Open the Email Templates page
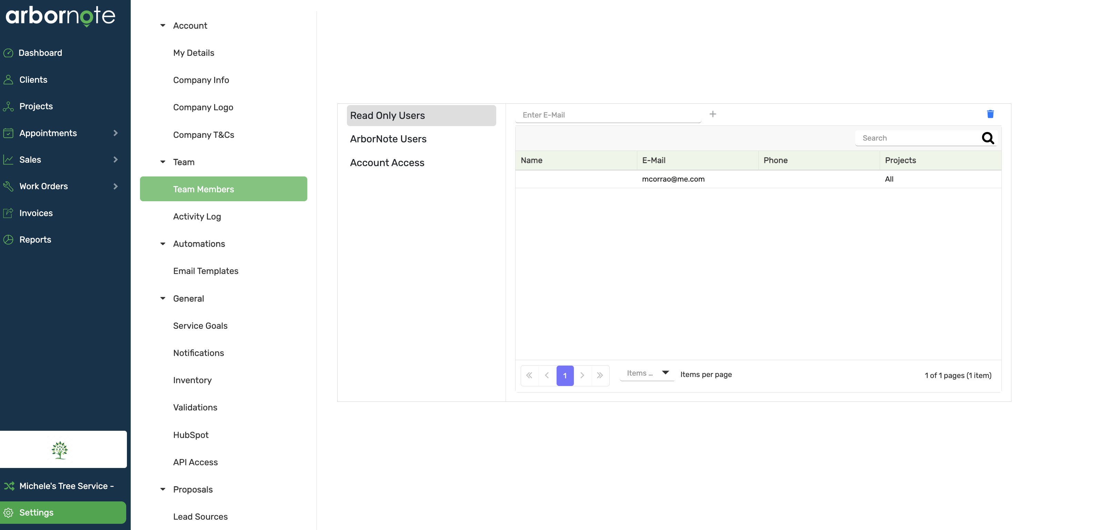Image resolution: width=1118 pixels, height=530 pixels. (205, 271)
